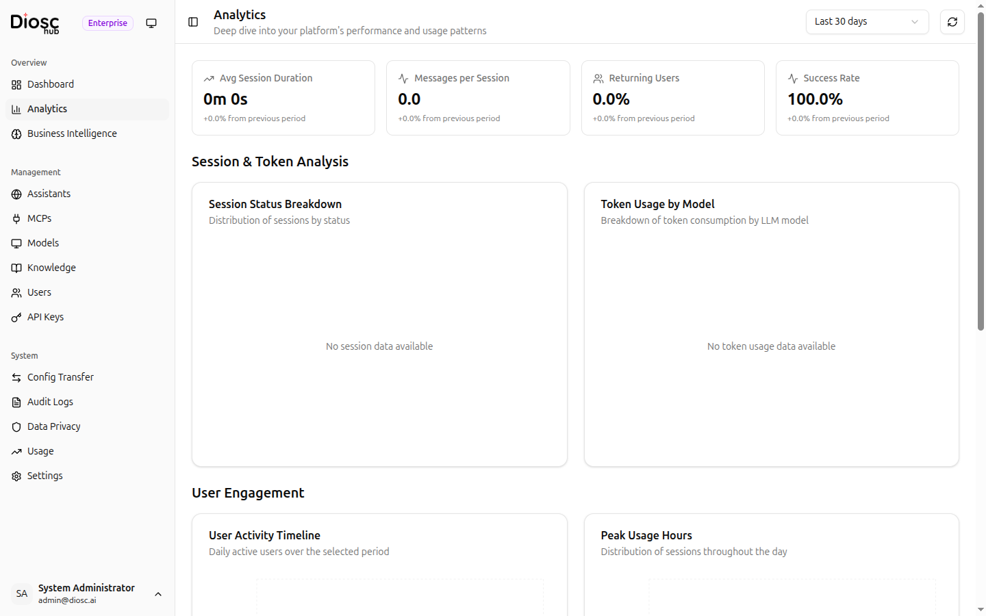Click the 'Token Usage by Model' heading
Viewport: 986px width, 616px height.
657,204
